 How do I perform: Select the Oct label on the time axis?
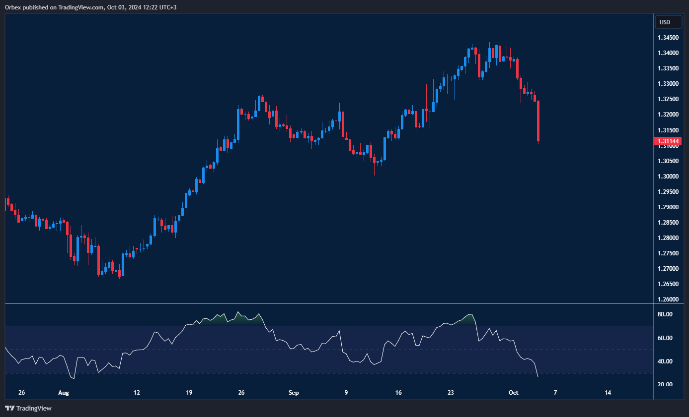[513, 392]
